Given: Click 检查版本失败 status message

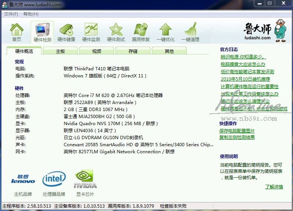Looking at the screenshot, I should pos(173,206).
